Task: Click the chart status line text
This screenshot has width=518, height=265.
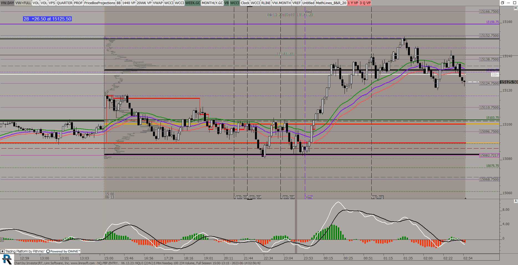Action: click(137, 263)
